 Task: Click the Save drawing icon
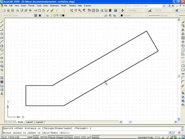[x=12, y=10]
